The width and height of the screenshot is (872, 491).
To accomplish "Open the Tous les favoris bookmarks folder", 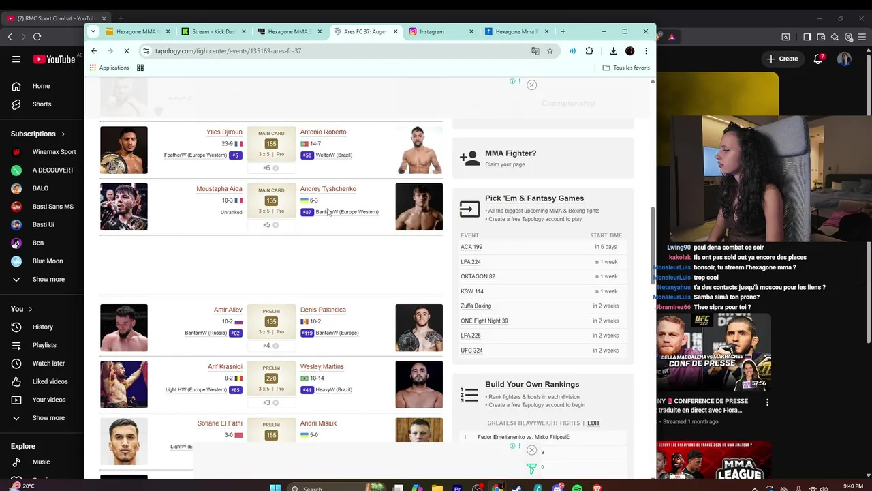I will click(x=626, y=68).
